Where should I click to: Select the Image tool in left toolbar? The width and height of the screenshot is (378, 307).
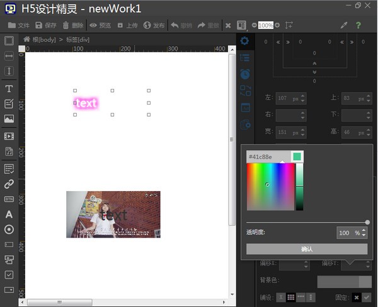(x=9, y=119)
